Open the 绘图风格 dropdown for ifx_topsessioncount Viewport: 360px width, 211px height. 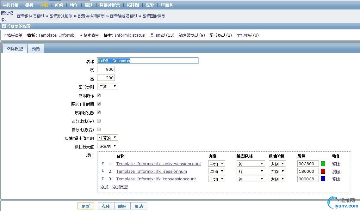251,179
